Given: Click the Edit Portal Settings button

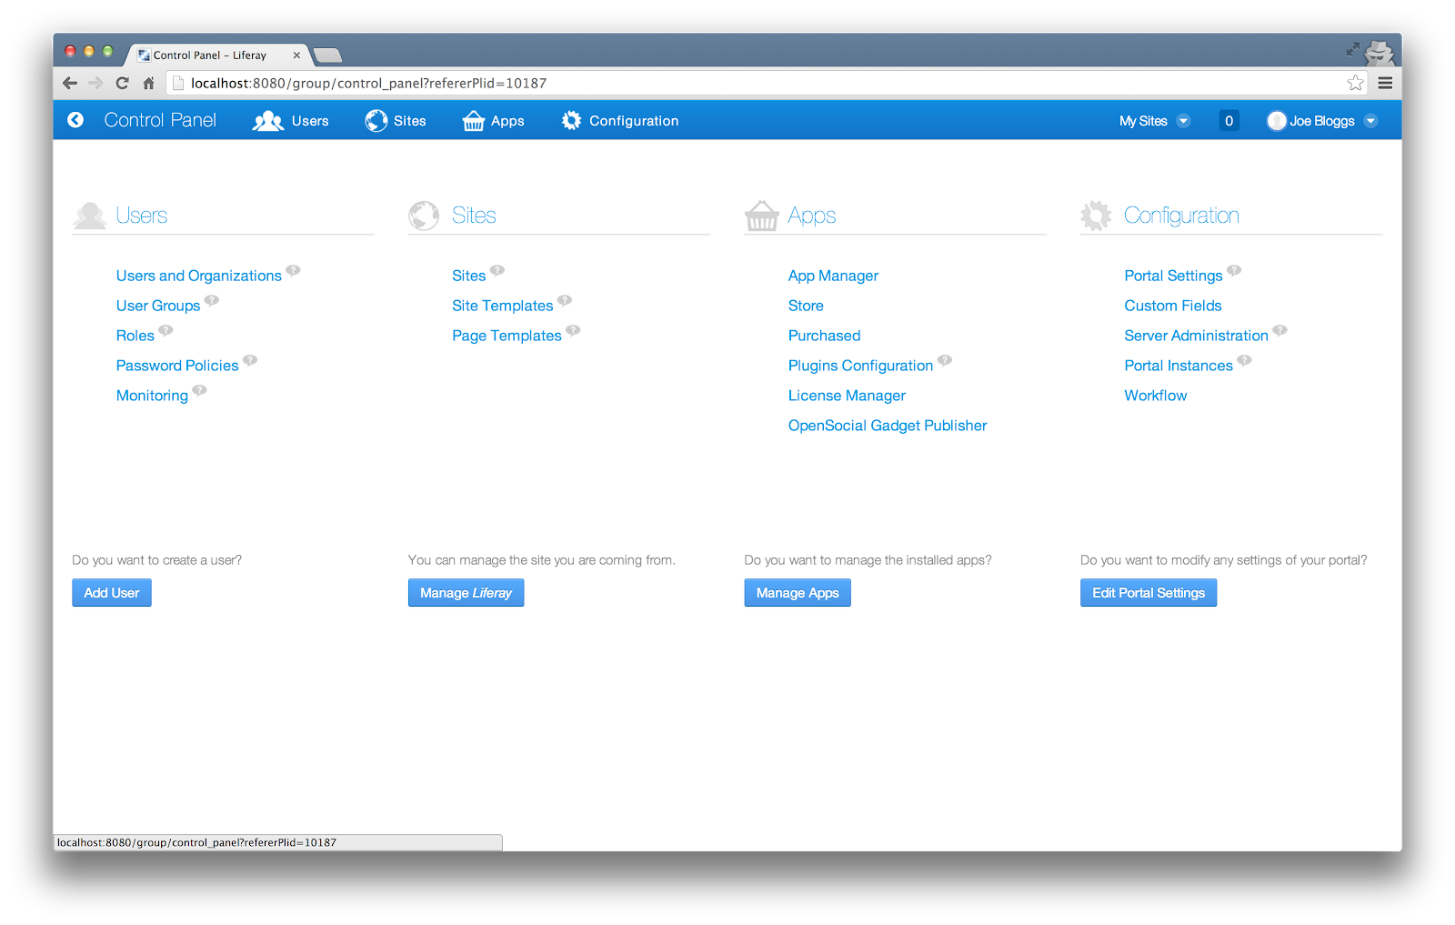Looking at the screenshot, I should [1149, 593].
